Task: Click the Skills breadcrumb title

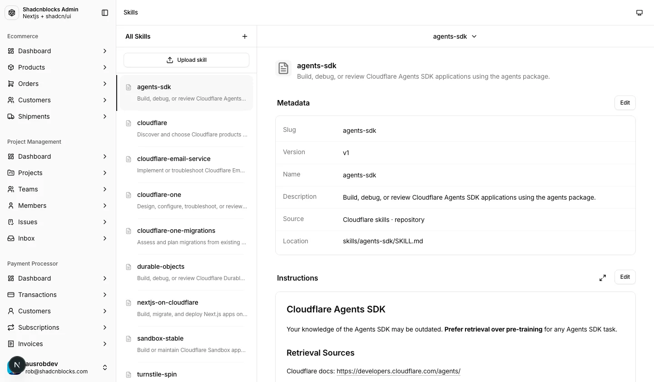Action: tap(131, 12)
